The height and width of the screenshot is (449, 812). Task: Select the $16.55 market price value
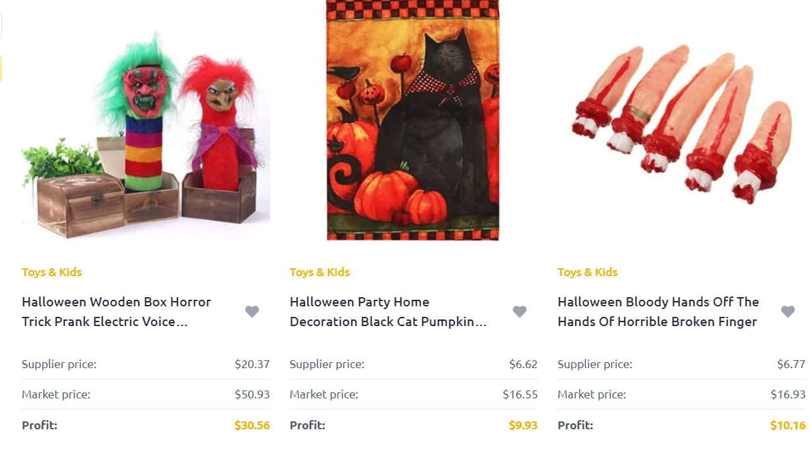[520, 394]
